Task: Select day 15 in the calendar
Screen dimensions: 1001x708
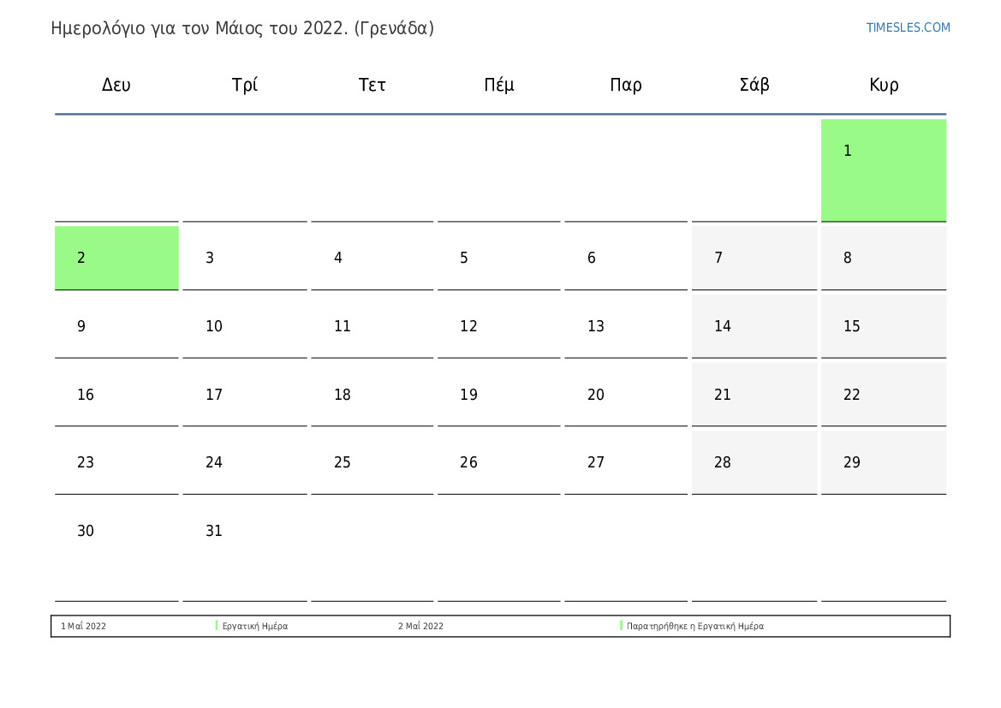Action: pyautogui.click(x=884, y=326)
